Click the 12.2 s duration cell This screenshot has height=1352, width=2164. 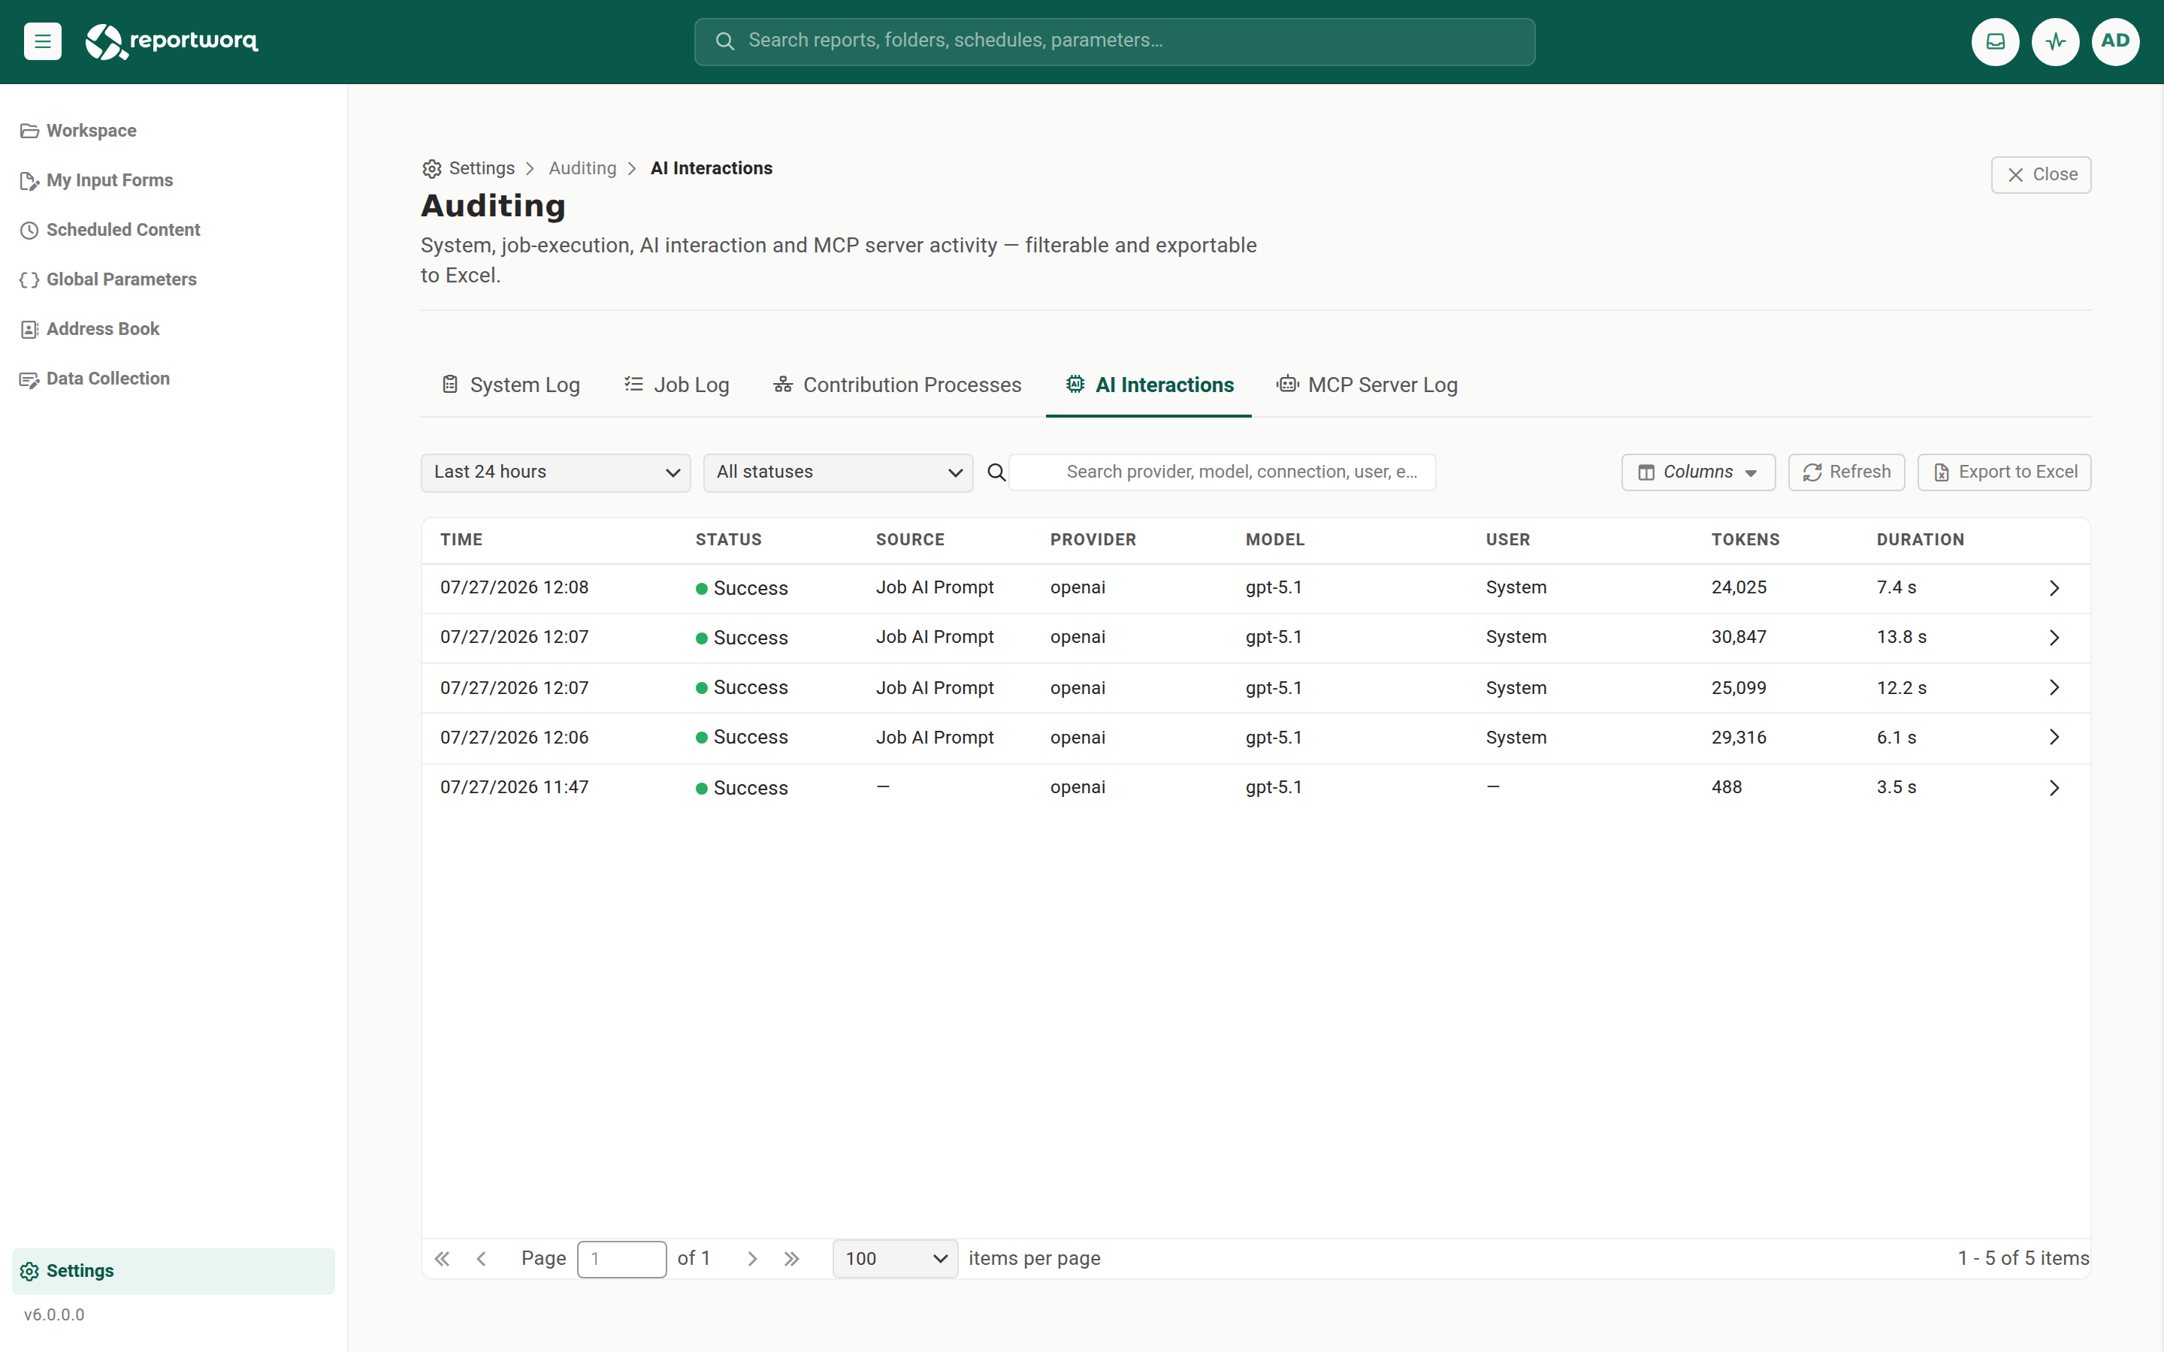tap(1901, 687)
